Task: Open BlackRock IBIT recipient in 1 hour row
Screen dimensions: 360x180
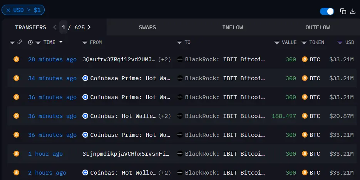Action: 225,154
